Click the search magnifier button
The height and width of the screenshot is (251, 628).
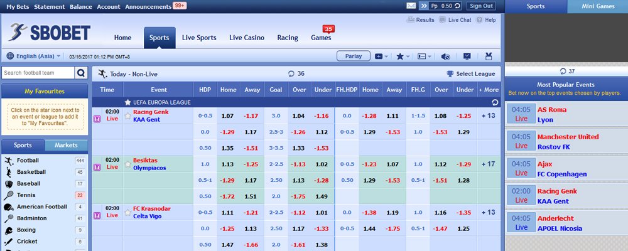click(81, 73)
